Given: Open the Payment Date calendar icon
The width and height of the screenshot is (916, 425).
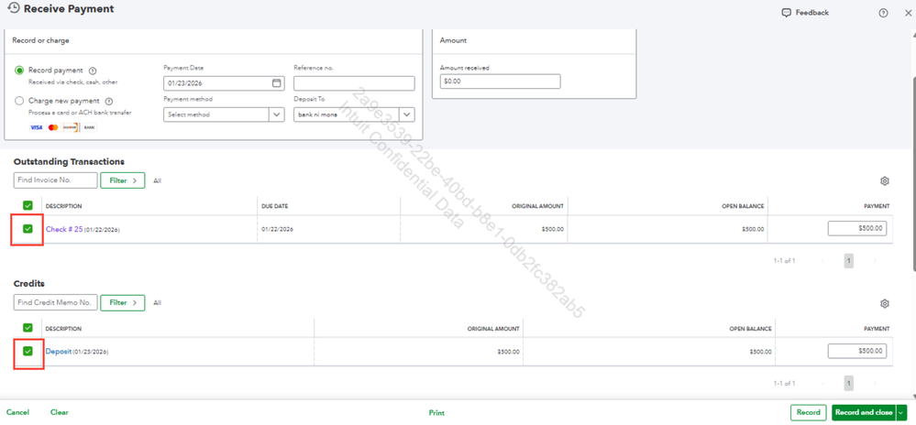Looking at the screenshot, I should (276, 83).
